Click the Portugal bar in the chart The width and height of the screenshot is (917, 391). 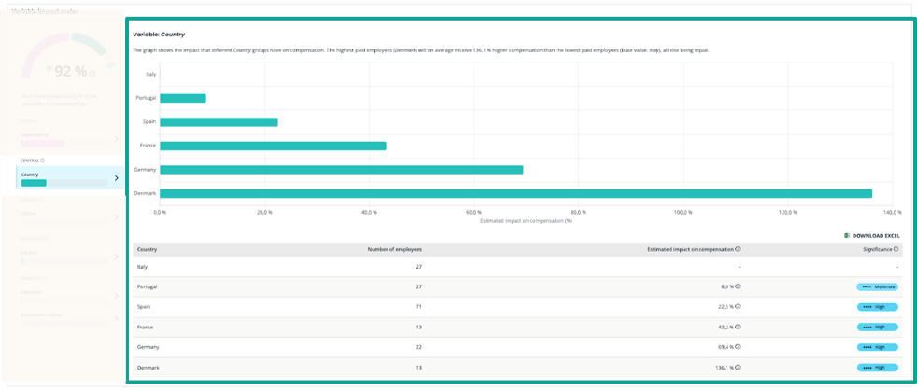[x=183, y=98]
